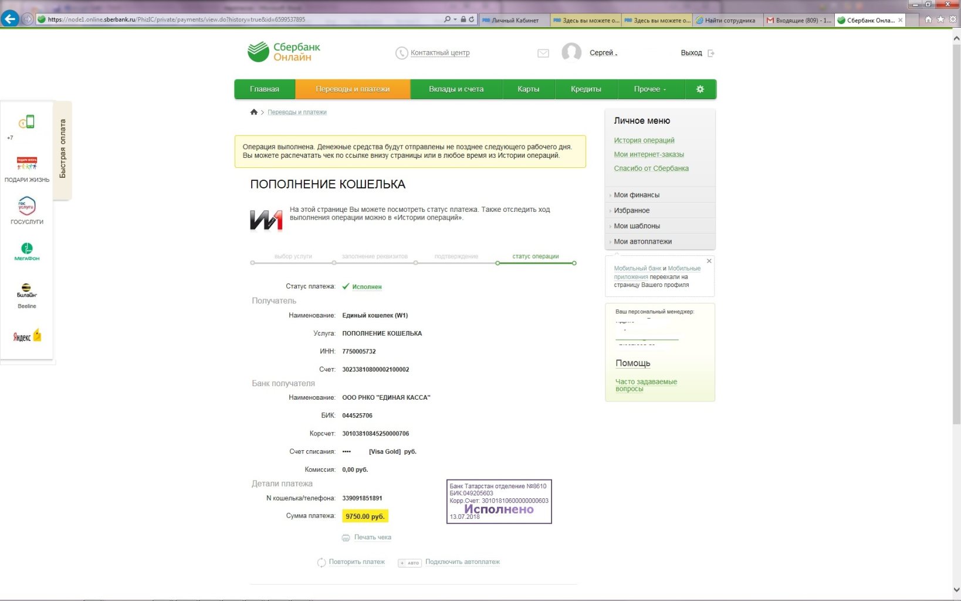Open Переводы и платежи navigation tab
Screen dimensions: 961x601
tap(353, 89)
